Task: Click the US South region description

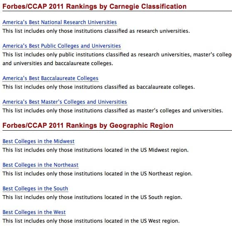Action: click(92, 197)
